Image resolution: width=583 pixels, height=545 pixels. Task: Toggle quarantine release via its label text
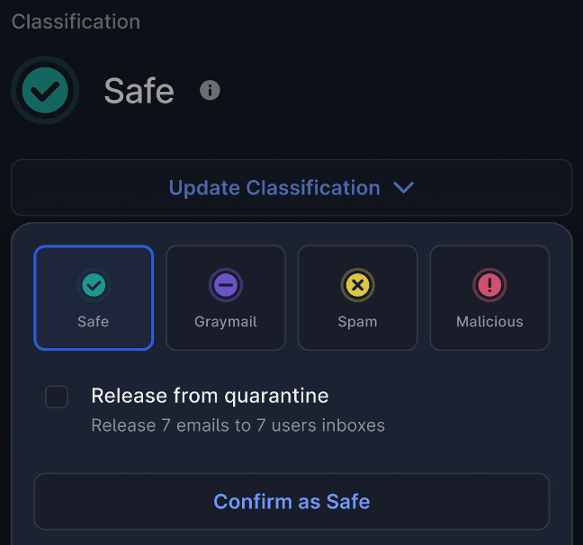(x=210, y=395)
